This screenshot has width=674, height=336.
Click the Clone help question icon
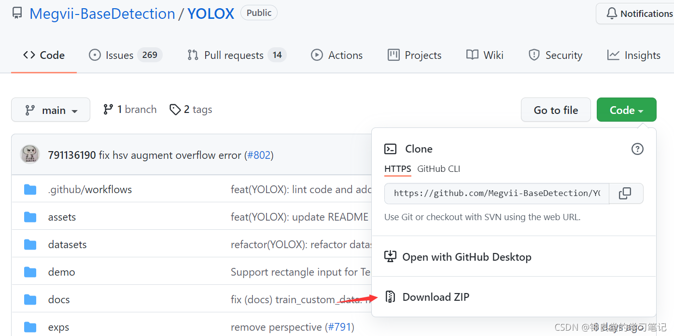[x=637, y=149]
